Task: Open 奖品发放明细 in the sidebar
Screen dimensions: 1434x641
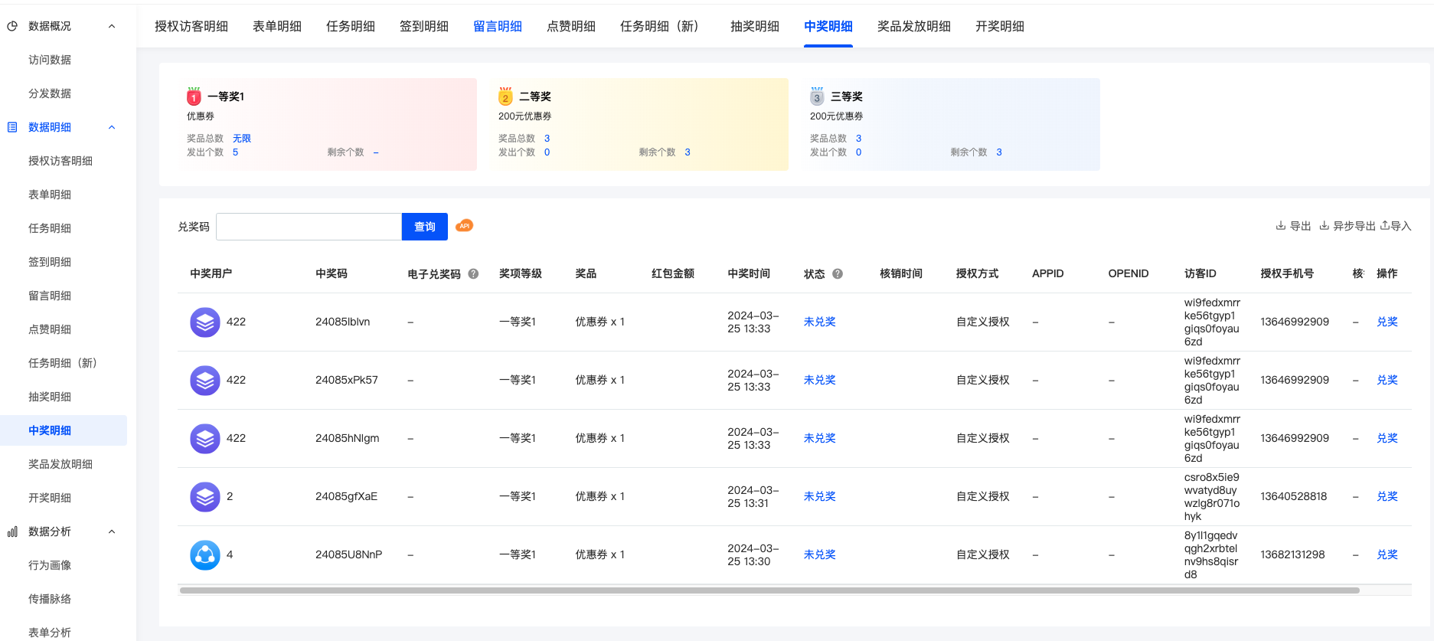Action: (x=60, y=464)
